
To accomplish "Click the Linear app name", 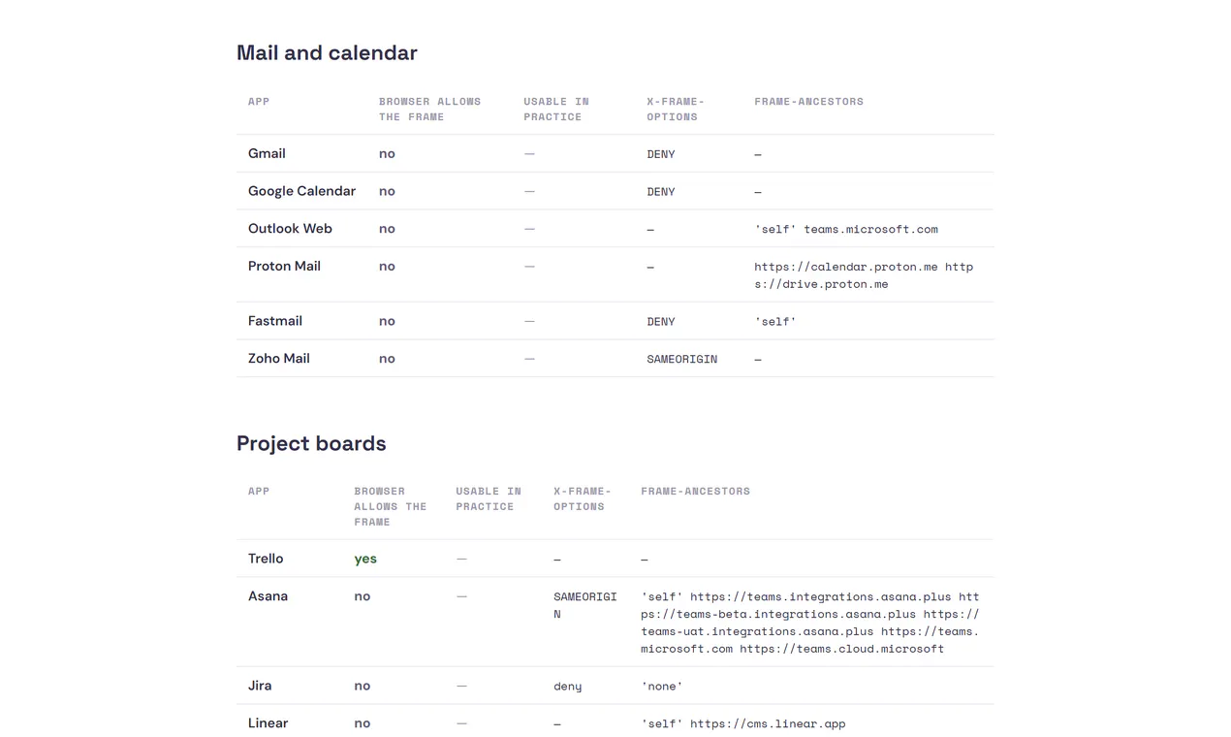I will click(268, 723).
